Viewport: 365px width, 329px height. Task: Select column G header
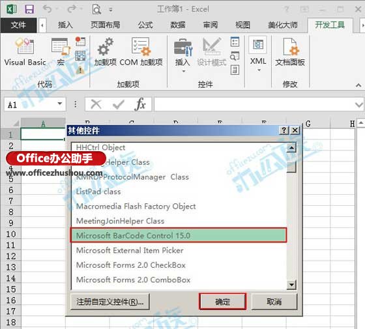[308, 124]
